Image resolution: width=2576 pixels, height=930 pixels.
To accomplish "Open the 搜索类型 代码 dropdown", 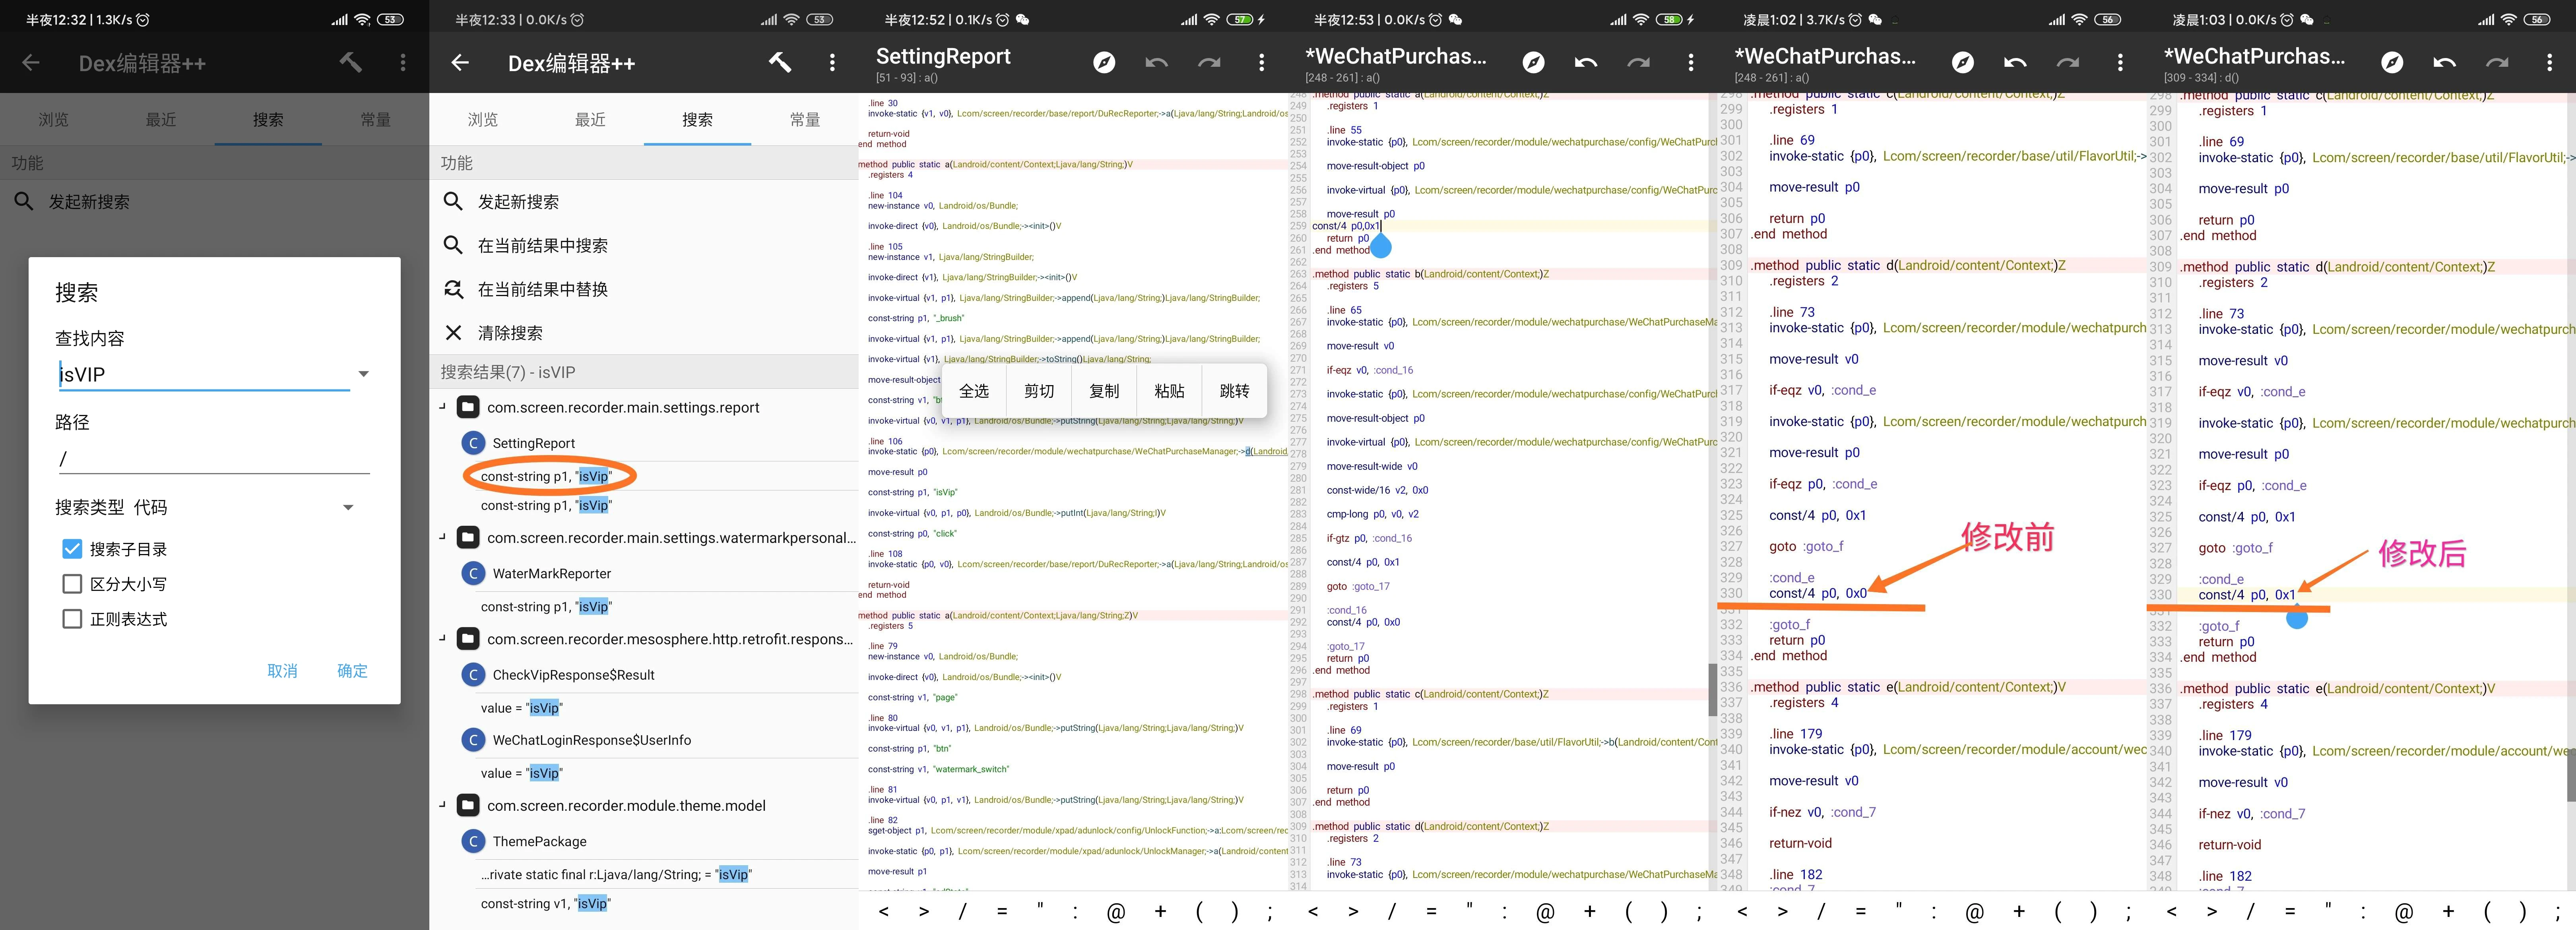I will [348, 507].
